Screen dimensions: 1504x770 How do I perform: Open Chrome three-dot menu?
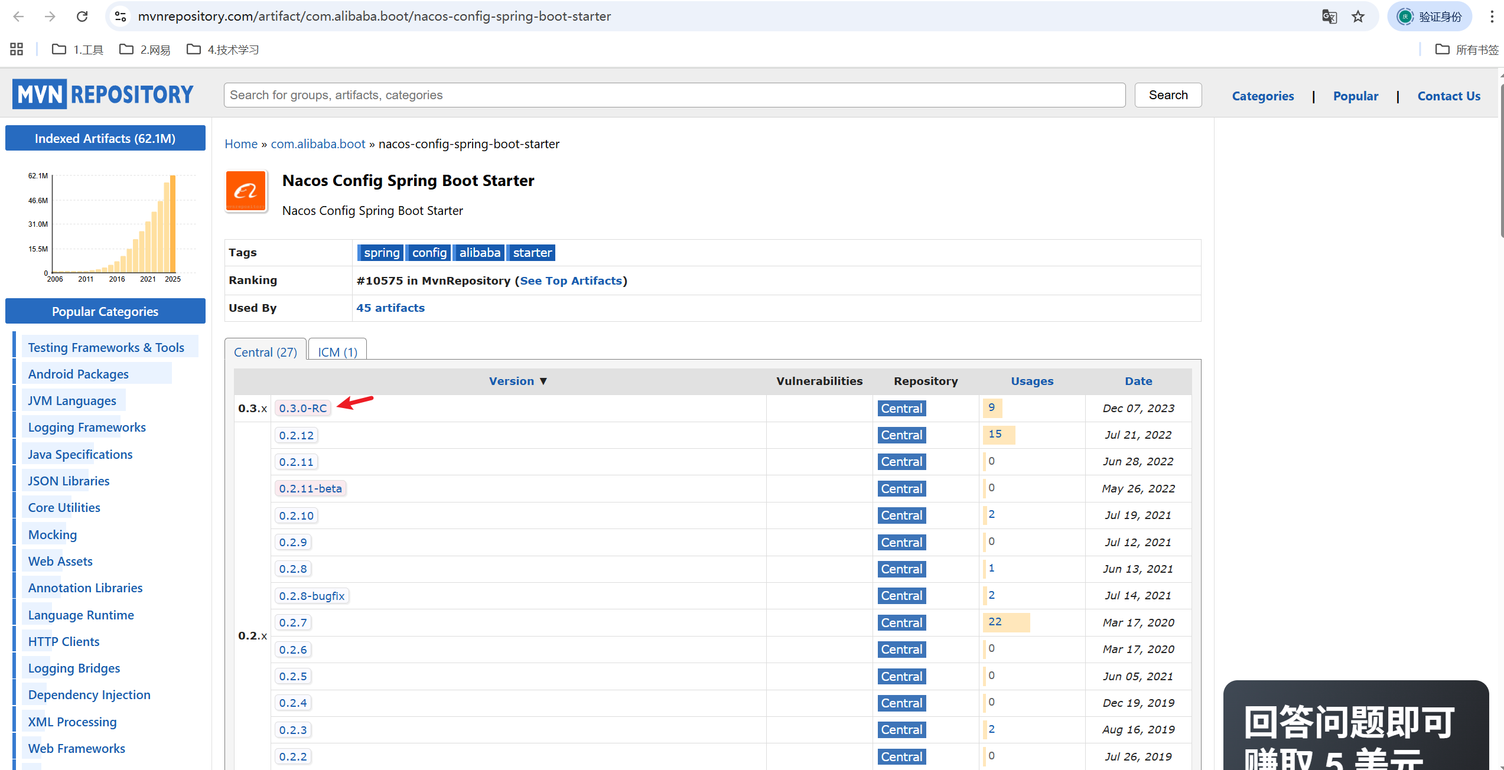click(x=1492, y=17)
